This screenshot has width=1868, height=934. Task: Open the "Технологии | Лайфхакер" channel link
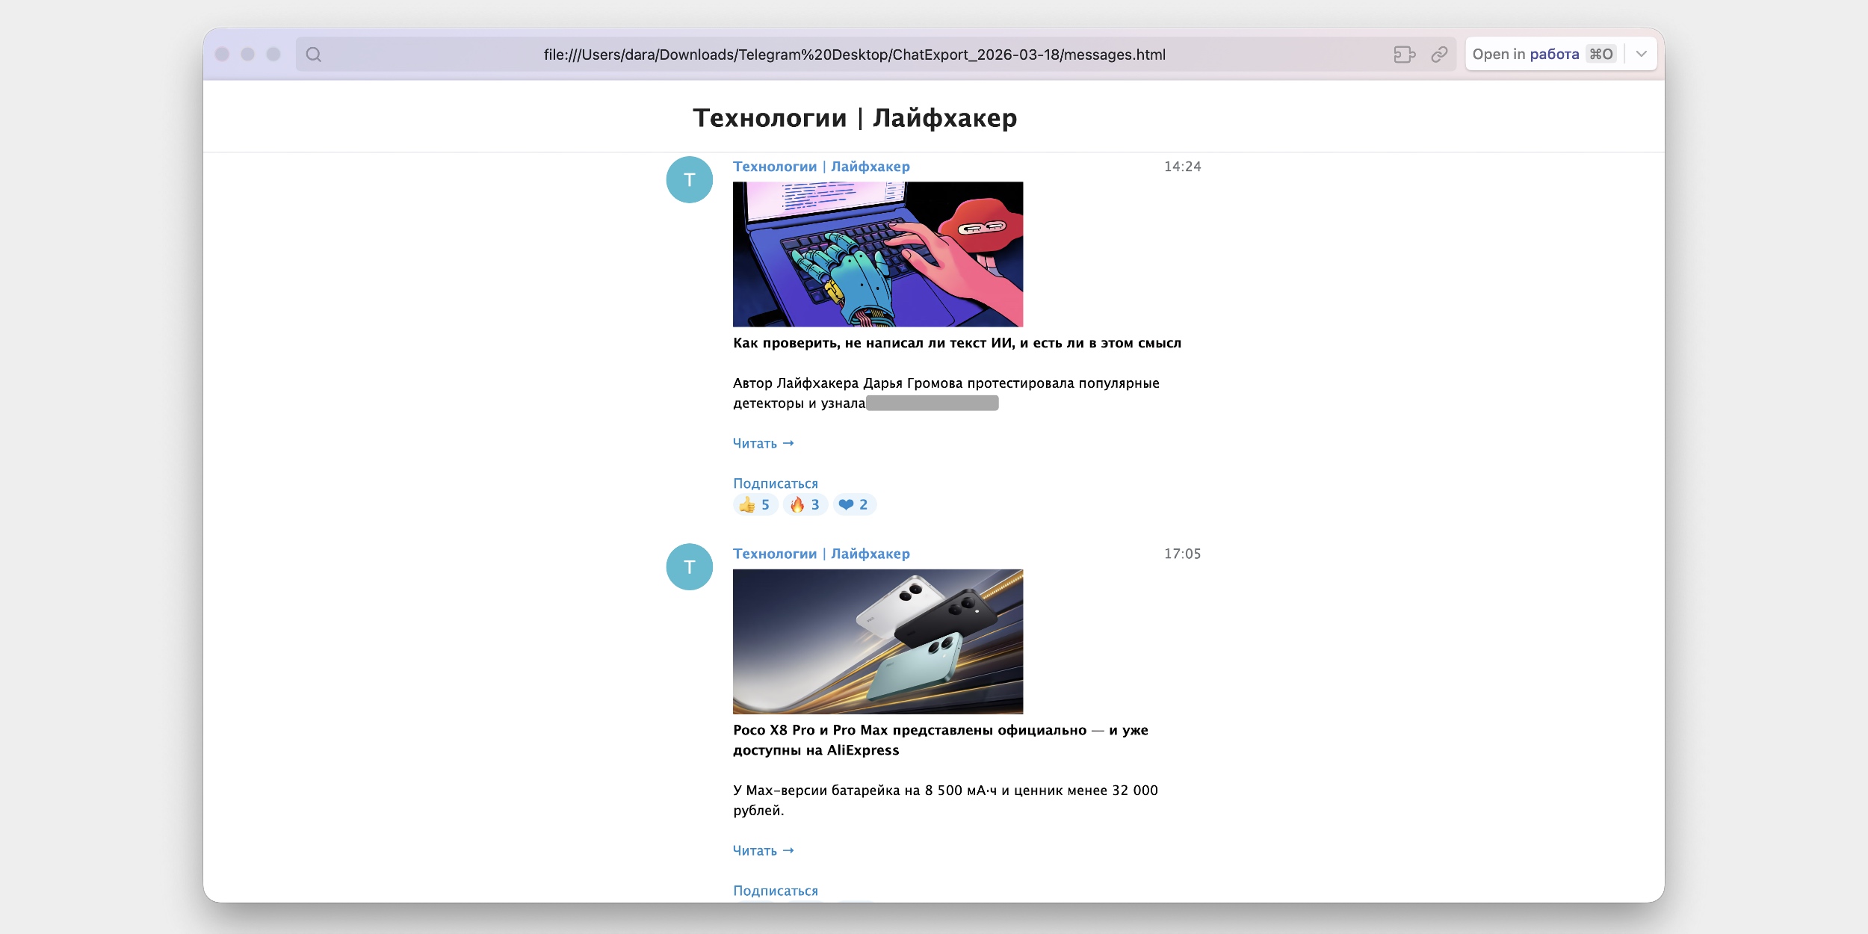(x=820, y=166)
